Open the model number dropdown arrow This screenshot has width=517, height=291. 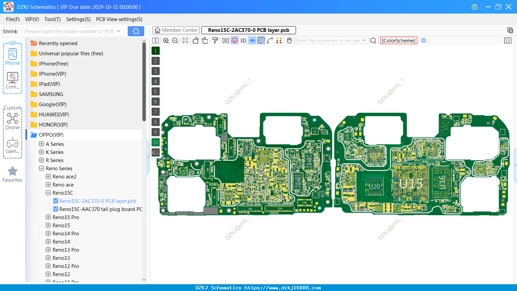118,31
